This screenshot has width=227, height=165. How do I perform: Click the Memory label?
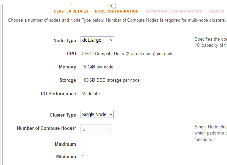click(x=67, y=67)
